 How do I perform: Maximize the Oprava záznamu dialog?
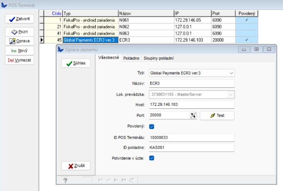click(x=256, y=49)
